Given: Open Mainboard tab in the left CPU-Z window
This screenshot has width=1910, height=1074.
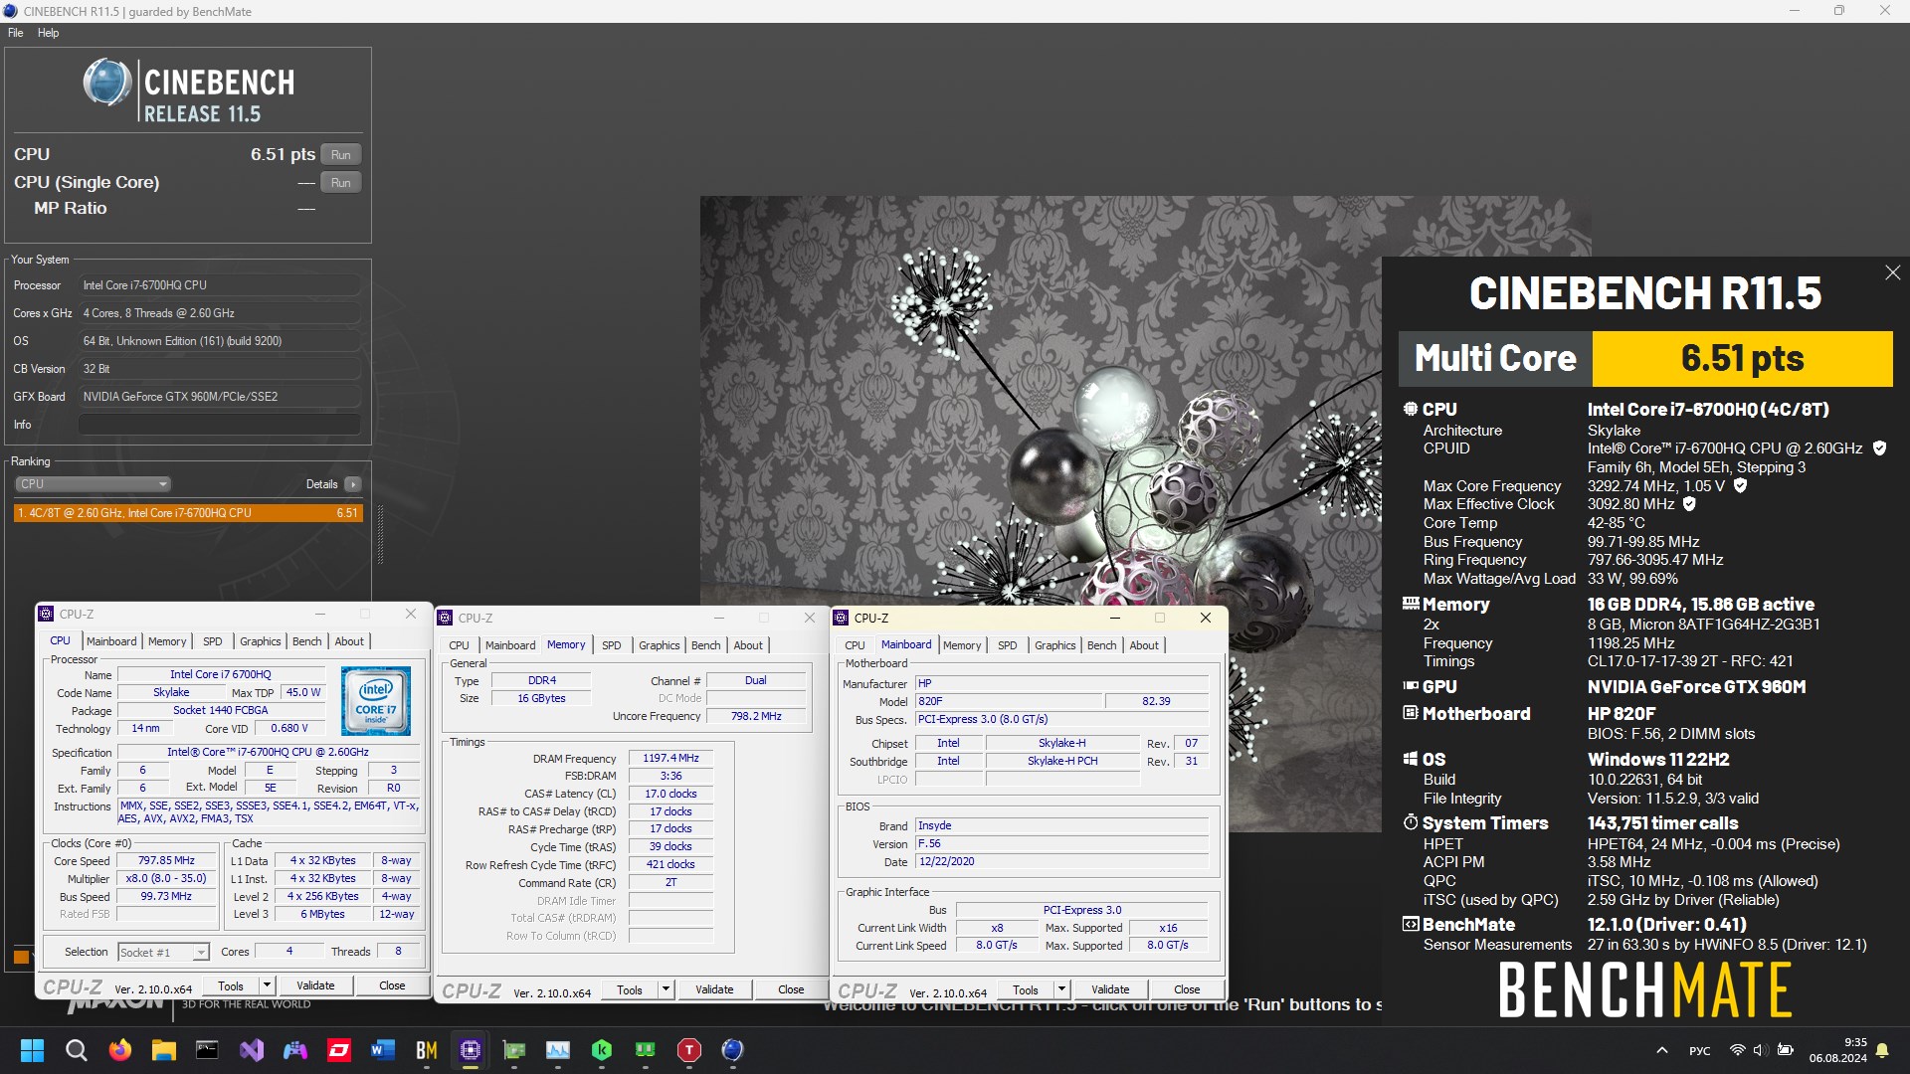Looking at the screenshot, I should click(x=111, y=641).
